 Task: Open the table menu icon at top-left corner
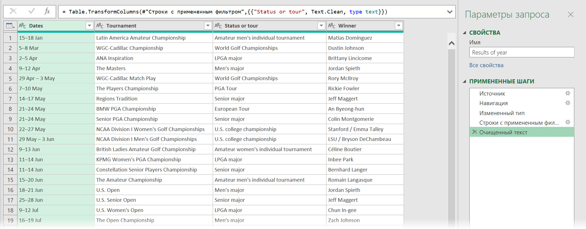point(10,26)
